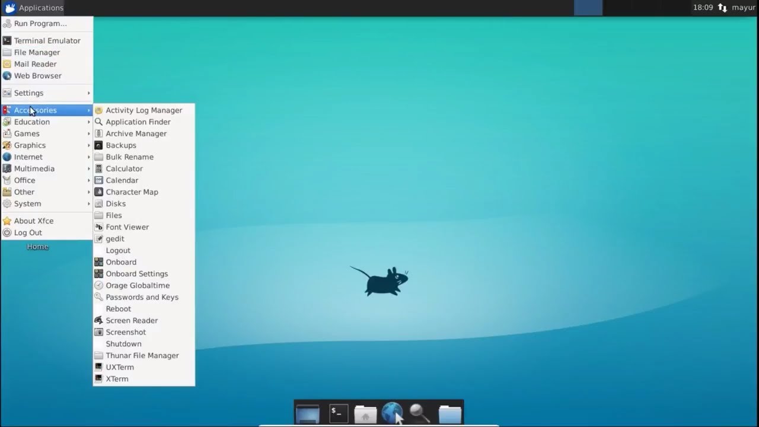
Task: Open the magnifier search icon in the dock
Action: (x=420, y=413)
